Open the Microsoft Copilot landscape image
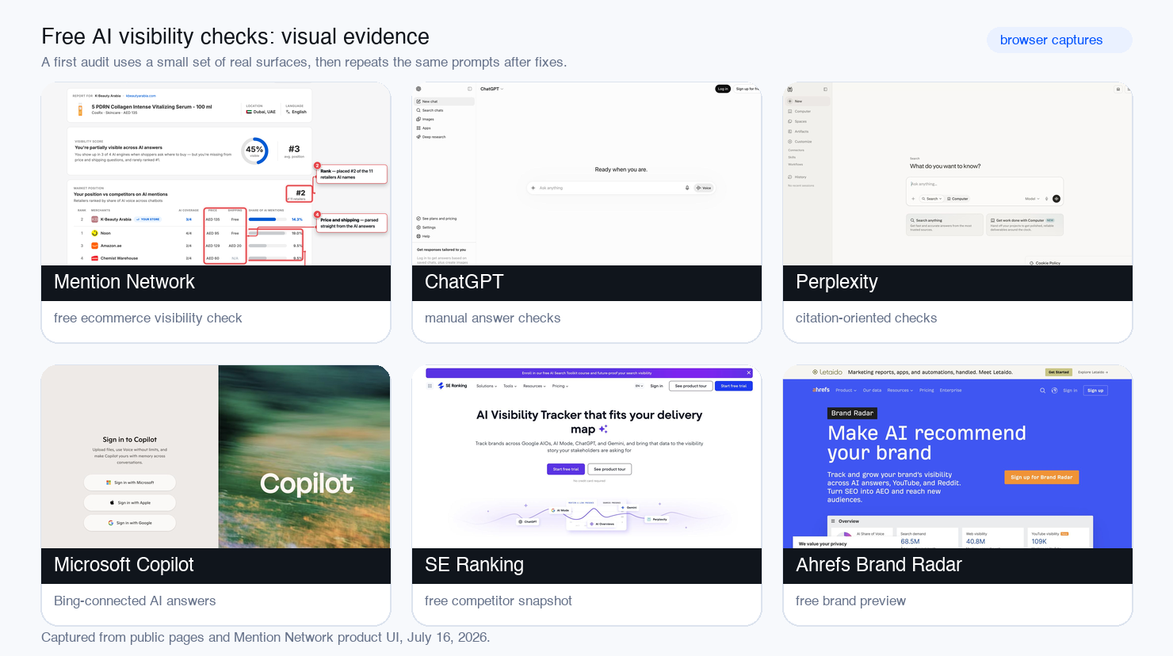This screenshot has width=1173, height=656. [x=304, y=456]
